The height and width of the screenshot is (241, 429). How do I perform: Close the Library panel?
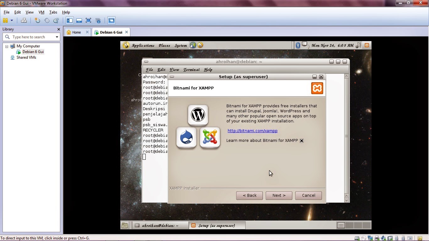click(x=58, y=29)
